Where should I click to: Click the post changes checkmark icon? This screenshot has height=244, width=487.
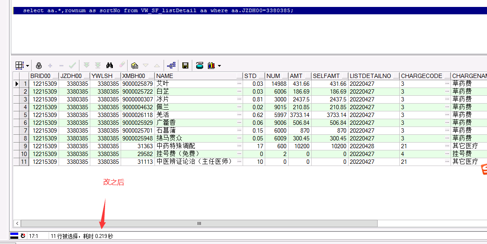[72, 65]
